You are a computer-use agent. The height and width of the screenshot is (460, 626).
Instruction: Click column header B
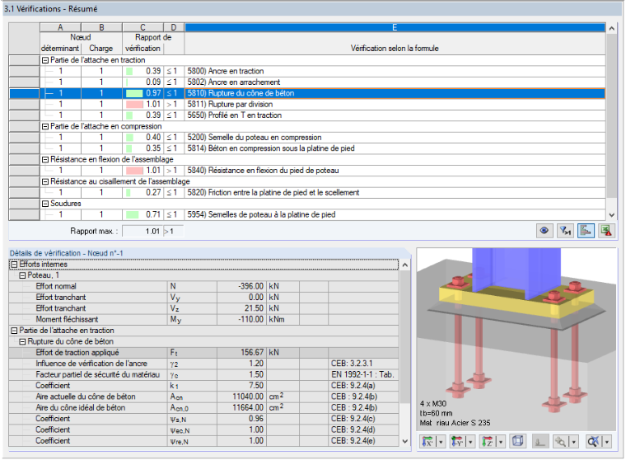(101, 27)
